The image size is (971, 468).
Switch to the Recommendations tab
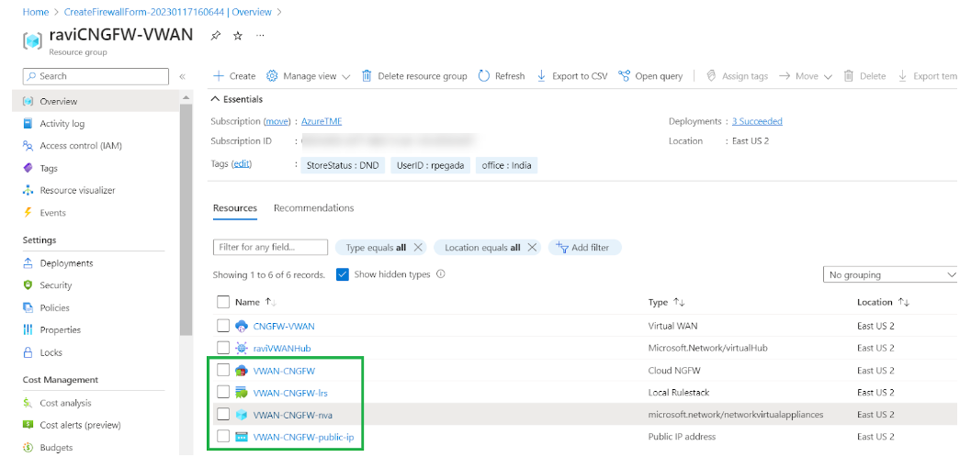point(313,208)
